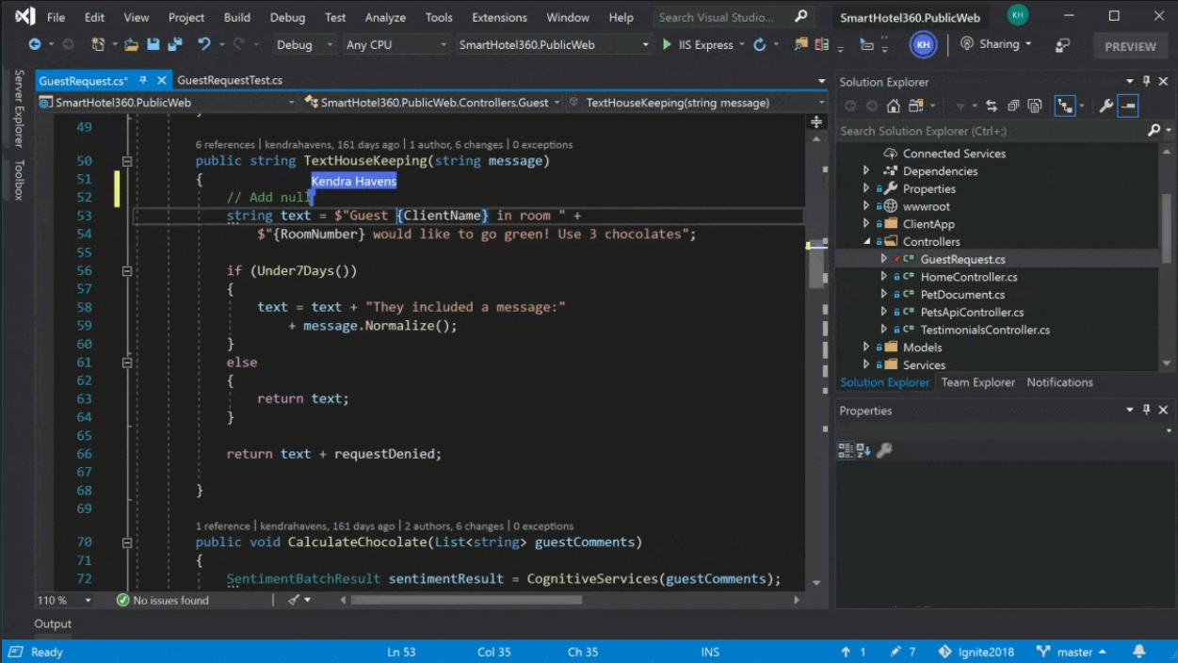Open the Analyze menu
The height and width of the screenshot is (663, 1178).
click(385, 17)
